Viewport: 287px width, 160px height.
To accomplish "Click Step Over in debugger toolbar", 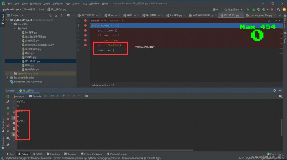I will coord(52,96).
